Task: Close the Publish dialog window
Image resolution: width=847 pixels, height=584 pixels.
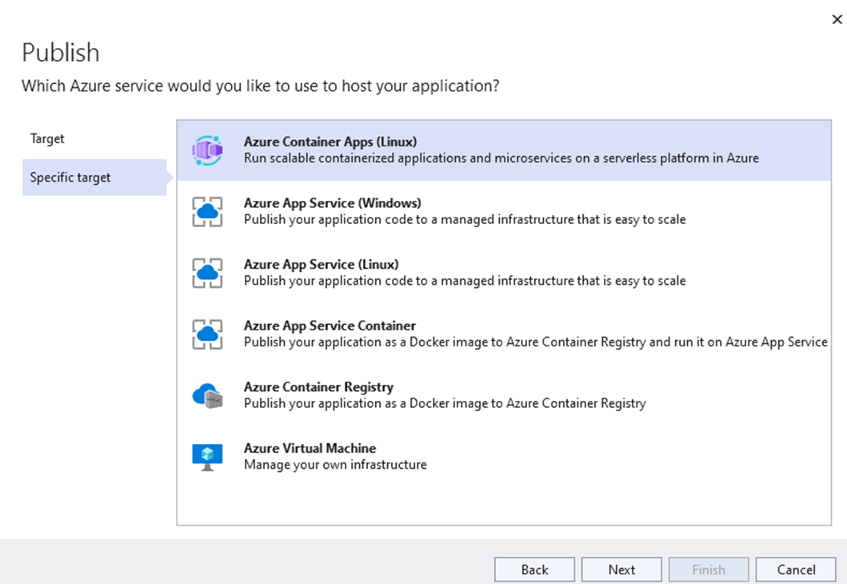Action: pyautogui.click(x=837, y=19)
